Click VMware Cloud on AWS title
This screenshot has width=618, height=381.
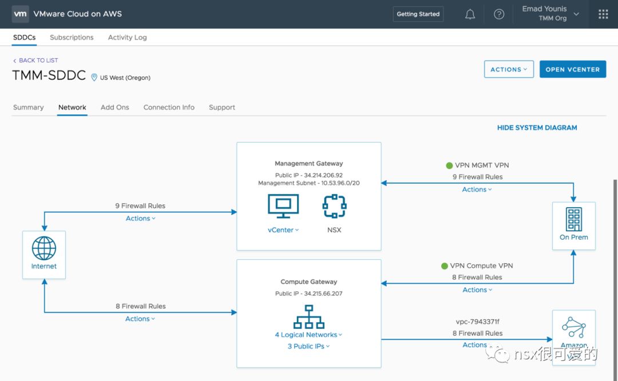[78, 14]
